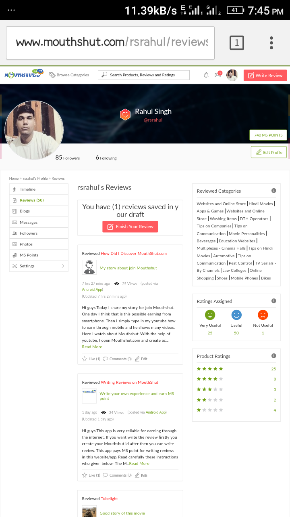Click the Write Review button
This screenshot has width=290, height=517.
click(265, 75)
